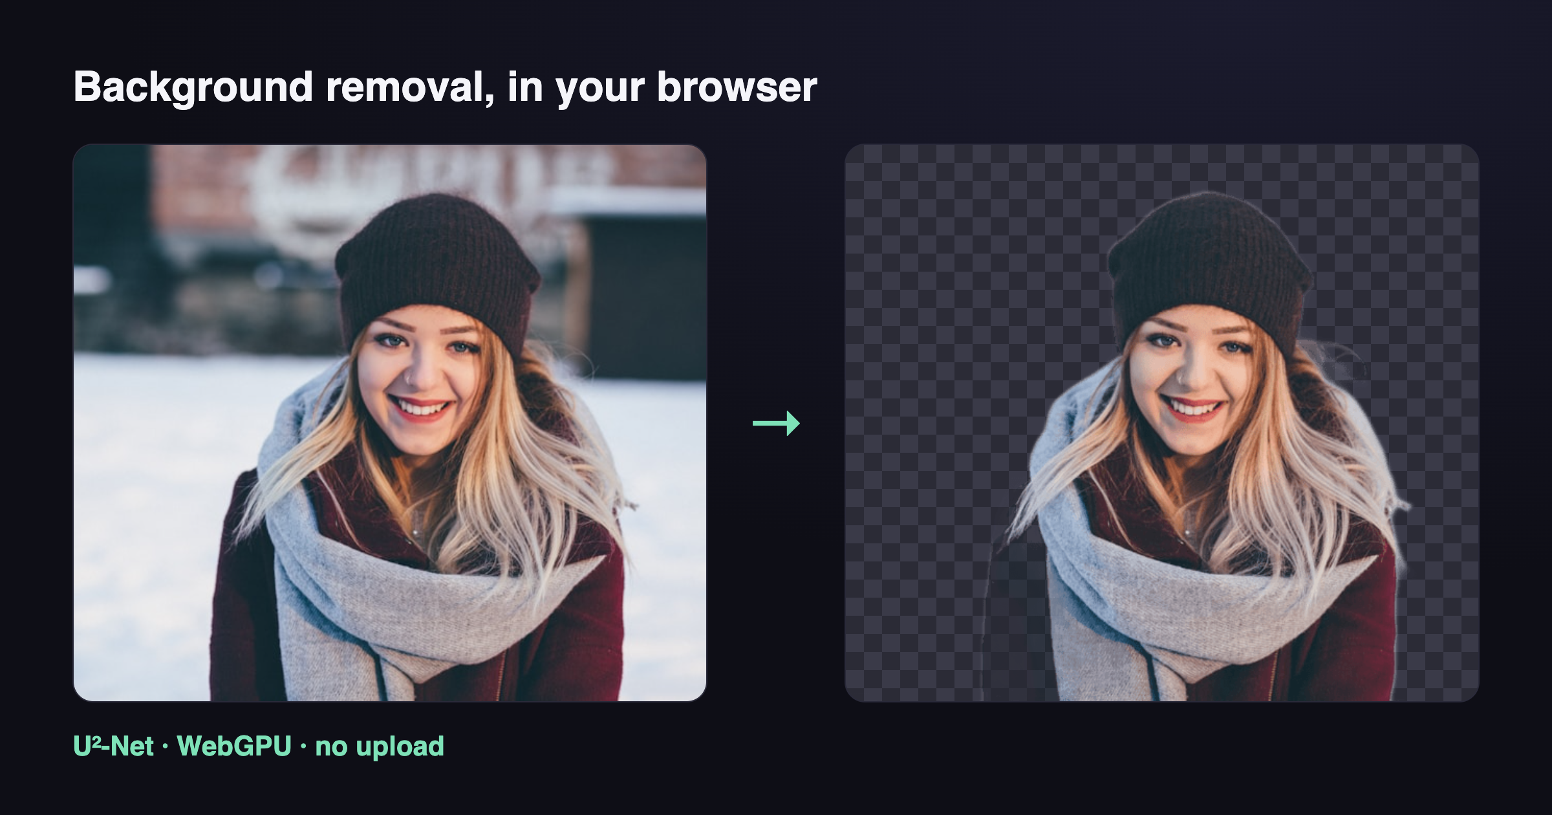Click the green arrow between the two images
The height and width of the screenshot is (815, 1552).
pyautogui.click(x=776, y=424)
